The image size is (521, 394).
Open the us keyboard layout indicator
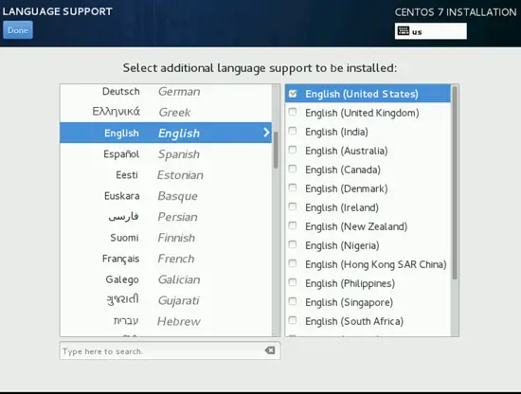431,31
